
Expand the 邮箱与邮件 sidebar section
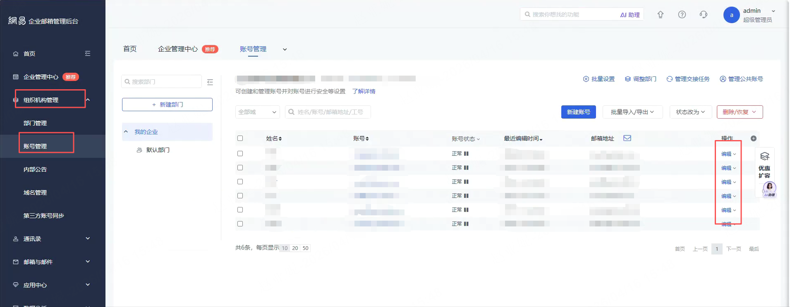88,262
